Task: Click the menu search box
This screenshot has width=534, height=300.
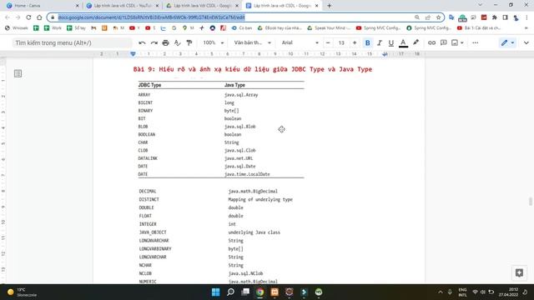Action: (73, 42)
